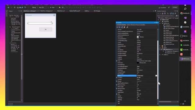The image size is (195, 110).
Task: Click the Live Share button
Action: (162, 8)
